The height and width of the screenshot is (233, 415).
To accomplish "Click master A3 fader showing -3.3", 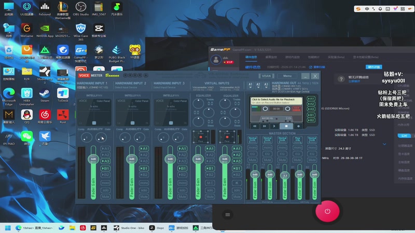I will point(285,176).
